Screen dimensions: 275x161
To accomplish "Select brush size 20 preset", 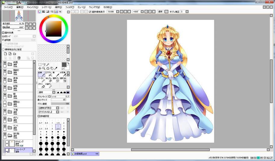I will pyautogui.click(x=64, y=139).
